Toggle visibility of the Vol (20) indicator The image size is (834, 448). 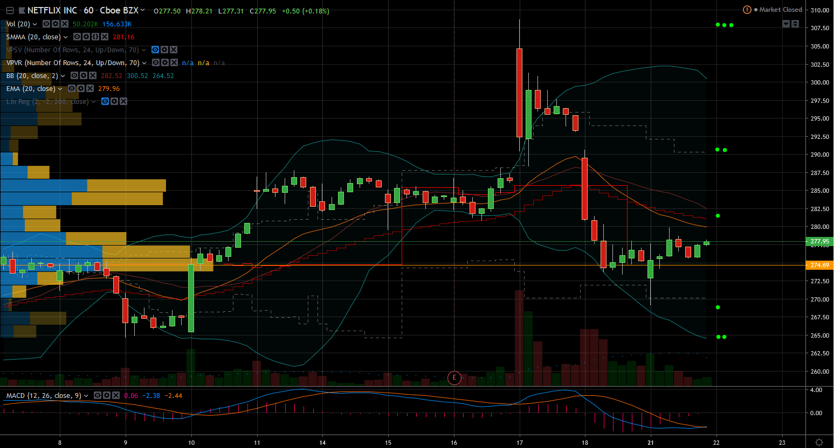click(46, 24)
